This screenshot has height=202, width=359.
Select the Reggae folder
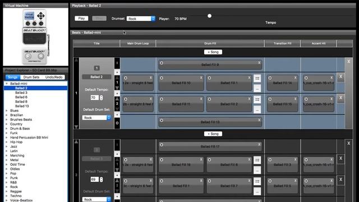(16, 191)
